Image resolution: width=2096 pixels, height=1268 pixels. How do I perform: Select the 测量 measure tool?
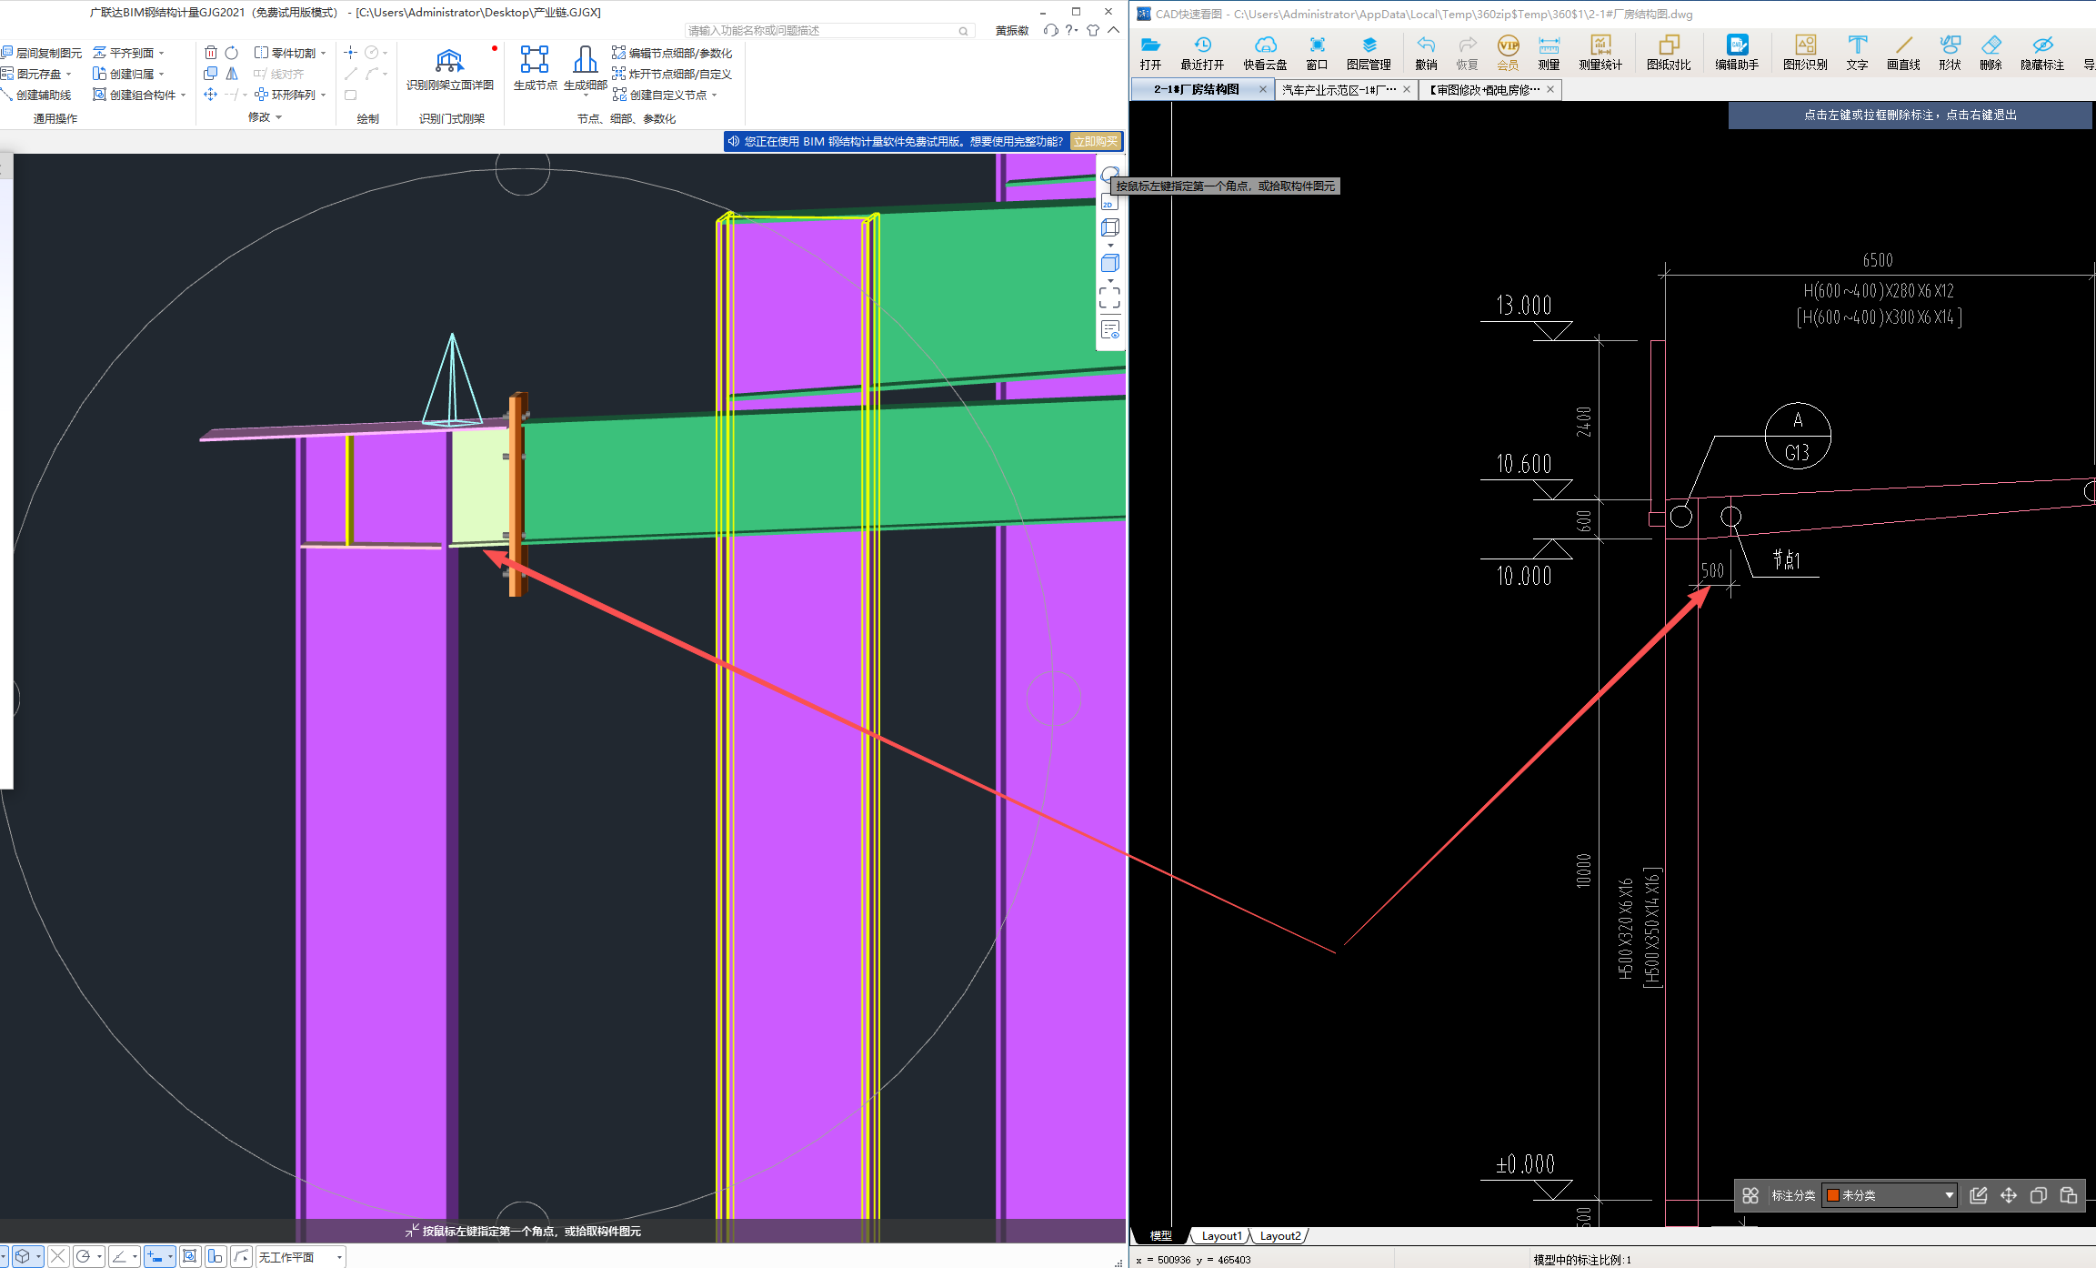click(1548, 45)
